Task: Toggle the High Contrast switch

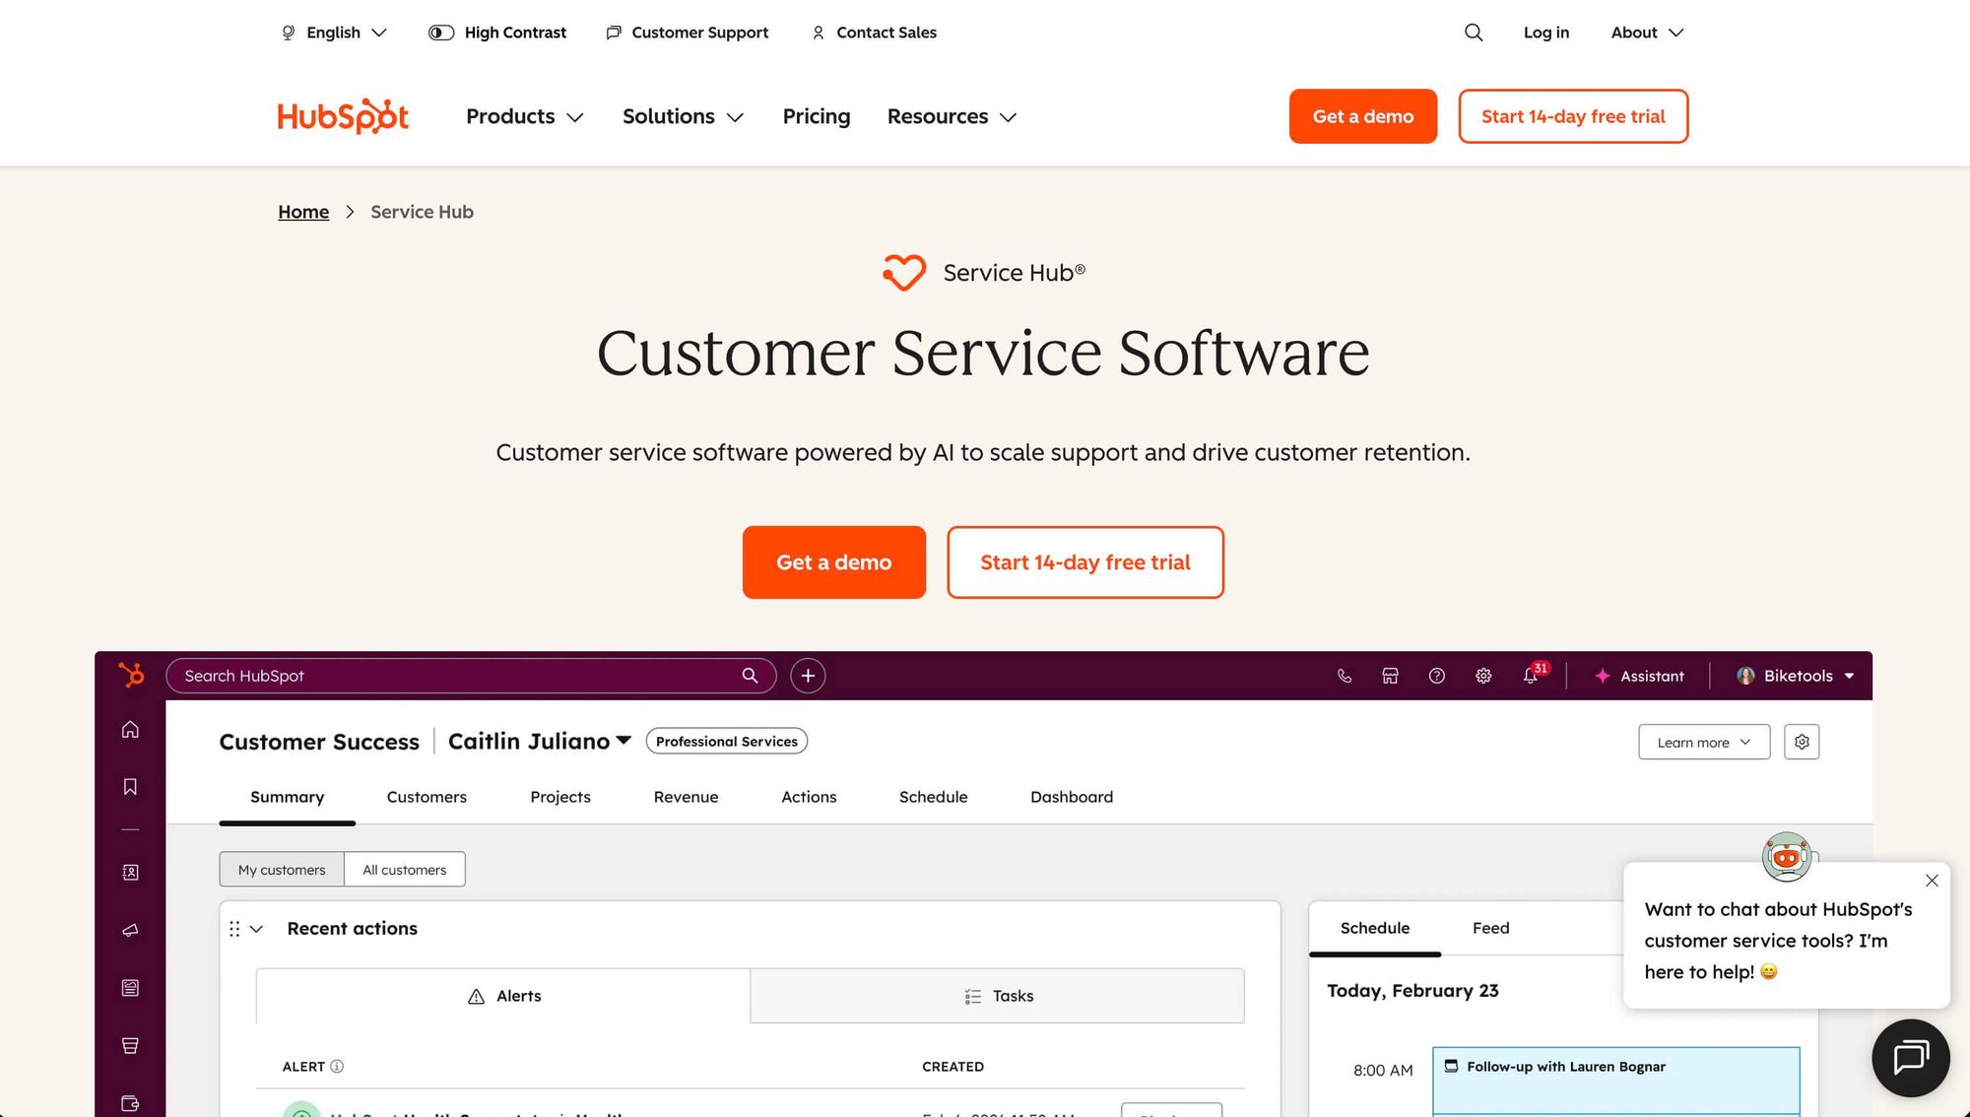Action: [x=441, y=33]
